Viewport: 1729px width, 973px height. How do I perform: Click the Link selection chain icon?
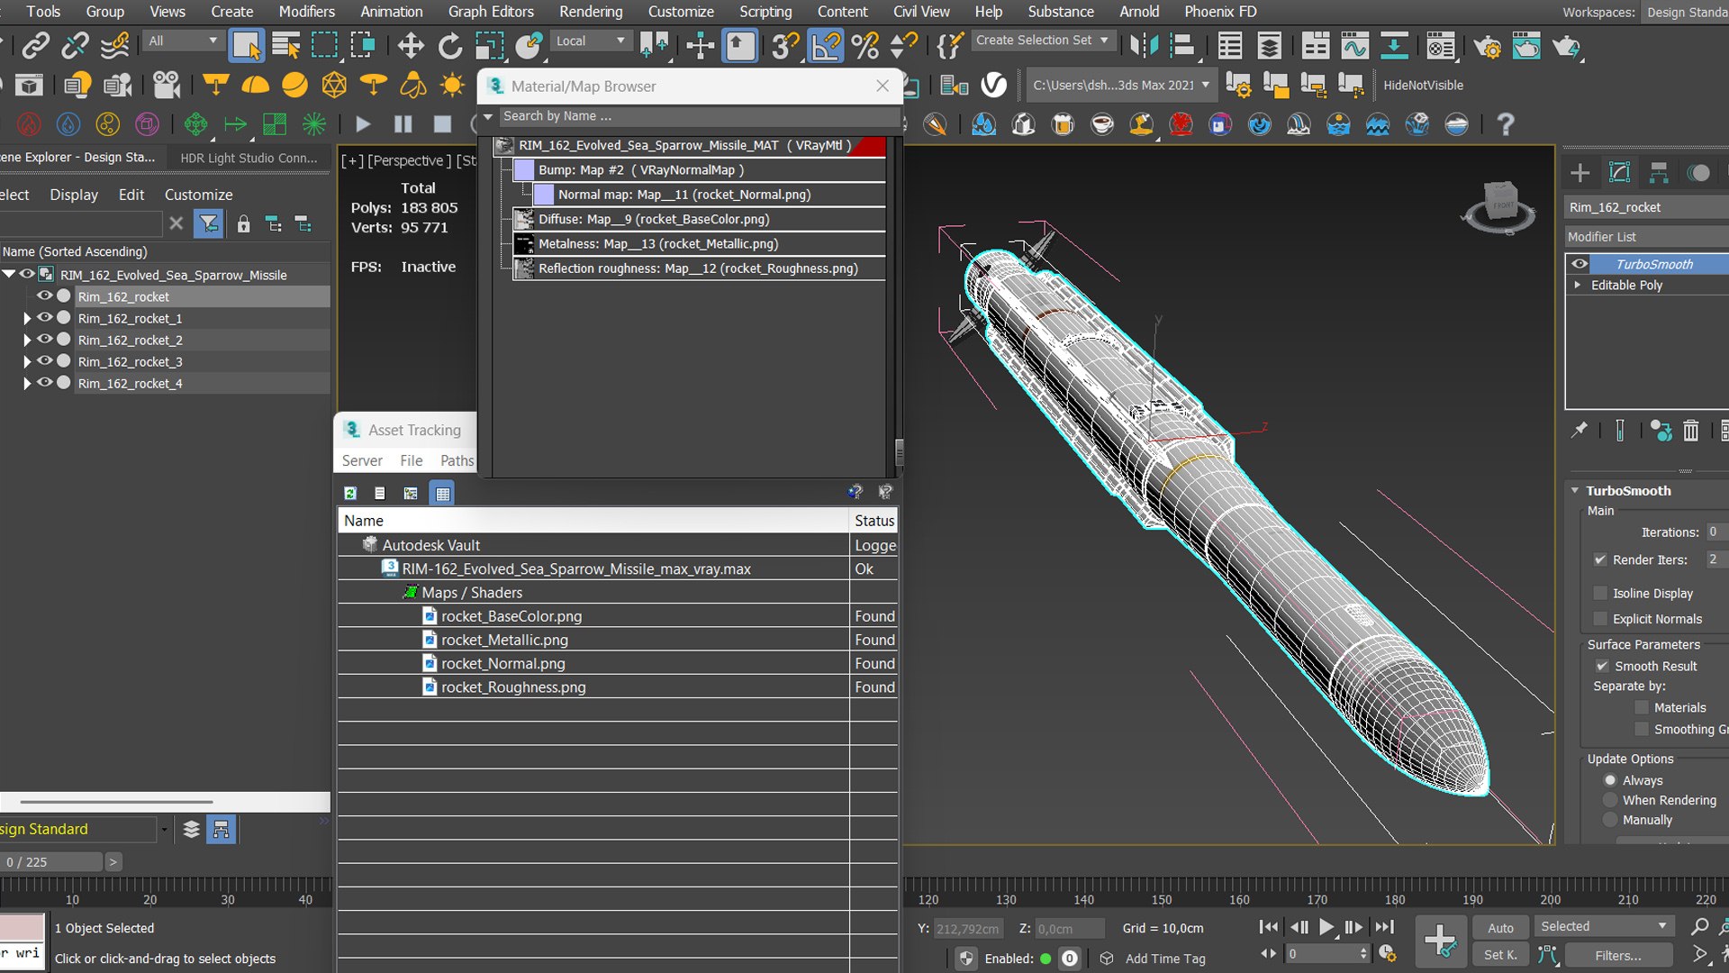[x=36, y=45]
